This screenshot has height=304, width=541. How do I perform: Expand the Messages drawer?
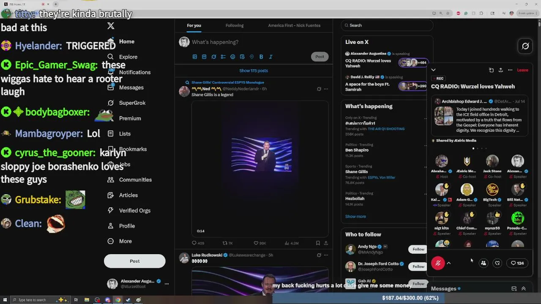point(523,289)
